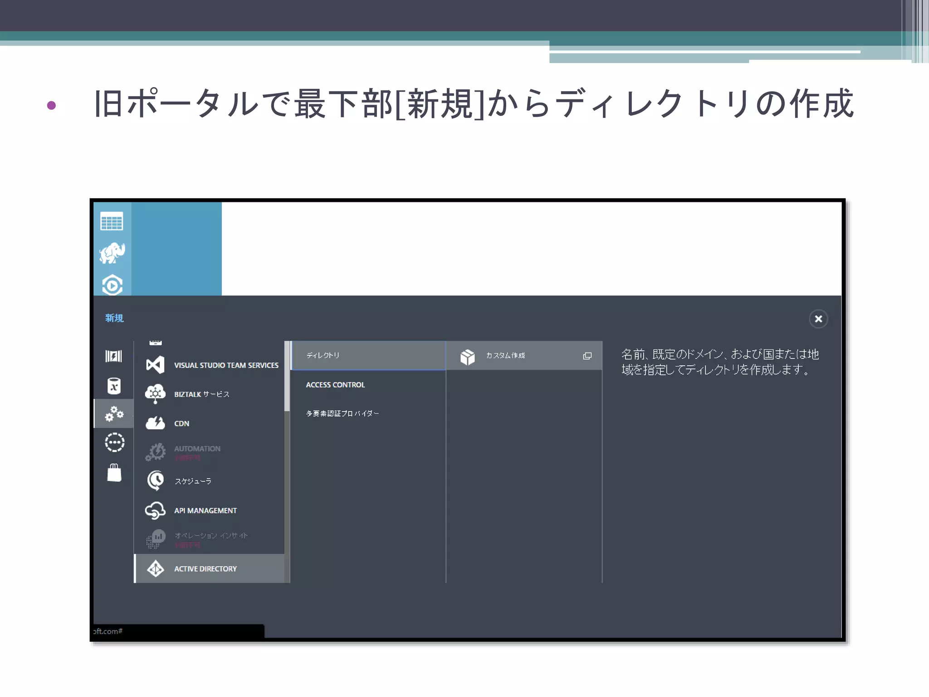
Task: Close the New panel with the X button
Action: click(x=818, y=319)
